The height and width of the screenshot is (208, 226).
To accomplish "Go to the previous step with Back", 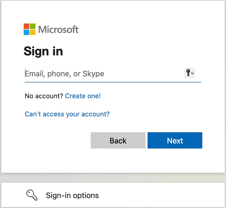I will coord(118,140).
